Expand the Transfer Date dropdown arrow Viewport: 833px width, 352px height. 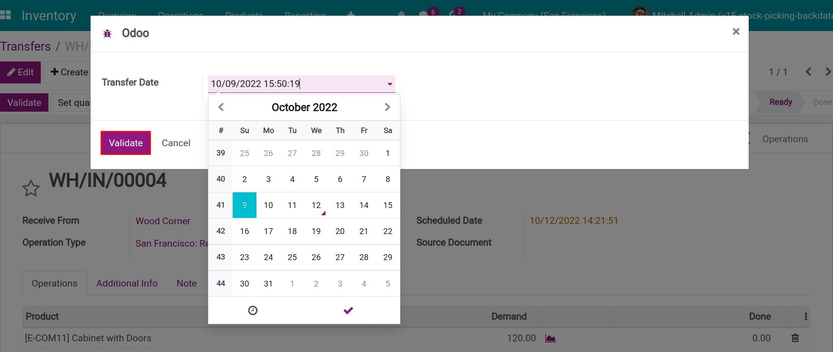pyautogui.click(x=390, y=84)
